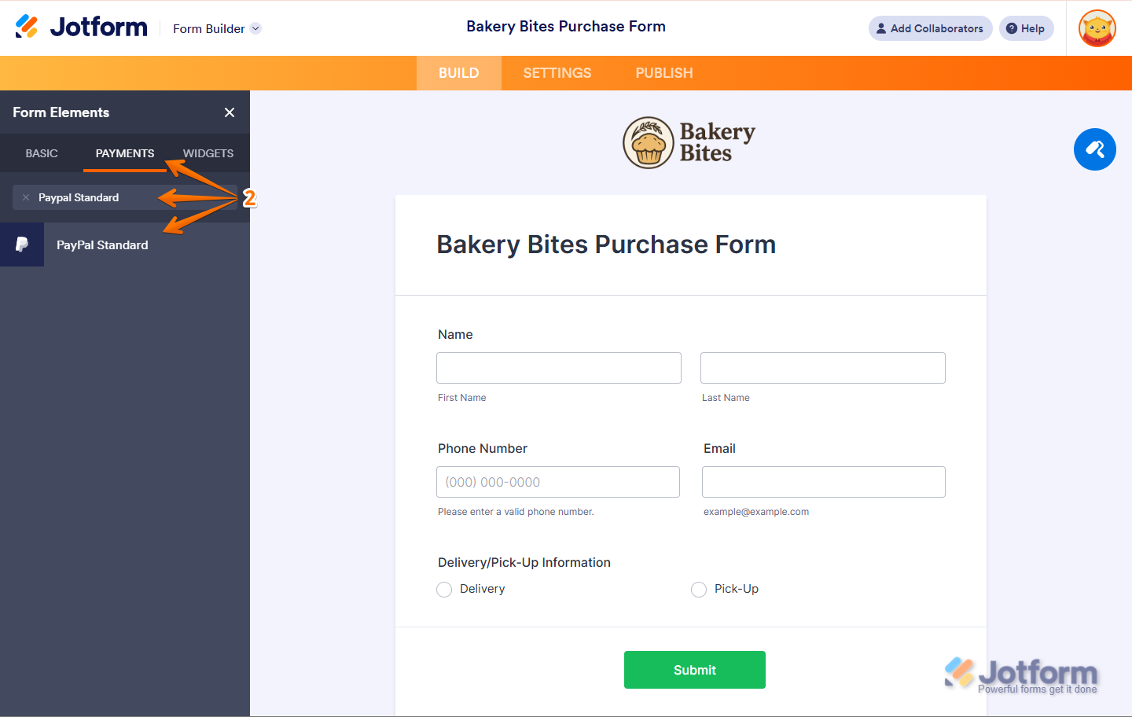Go to the SETTINGS tab
The width and height of the screenshot is (1132, 717).
[557, 73]
